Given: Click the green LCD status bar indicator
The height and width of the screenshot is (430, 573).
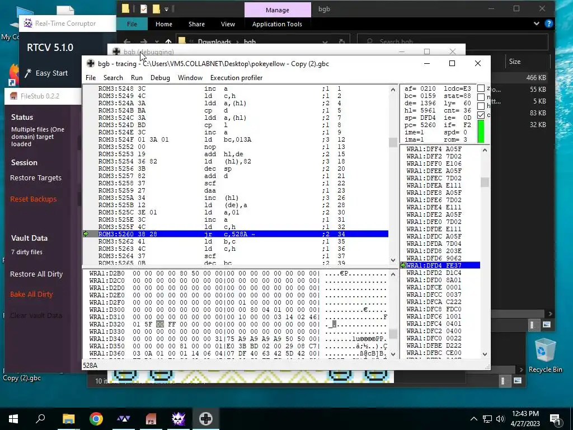Looking at the screenshot, I should point(481,131).
